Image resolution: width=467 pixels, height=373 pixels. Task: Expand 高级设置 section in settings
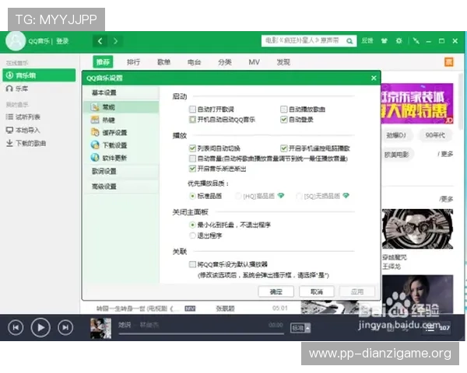click(x=121, y=186)
